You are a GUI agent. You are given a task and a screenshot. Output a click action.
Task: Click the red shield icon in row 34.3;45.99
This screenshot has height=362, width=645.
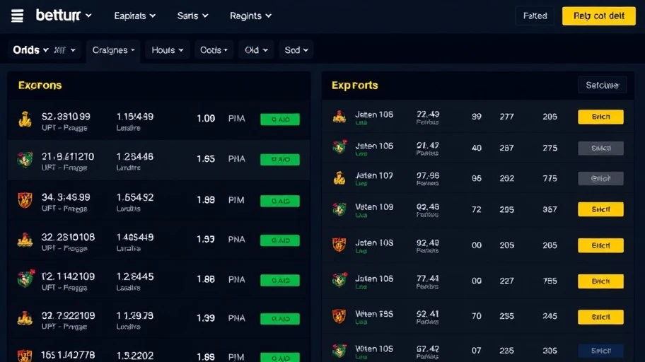coord(25,200)
